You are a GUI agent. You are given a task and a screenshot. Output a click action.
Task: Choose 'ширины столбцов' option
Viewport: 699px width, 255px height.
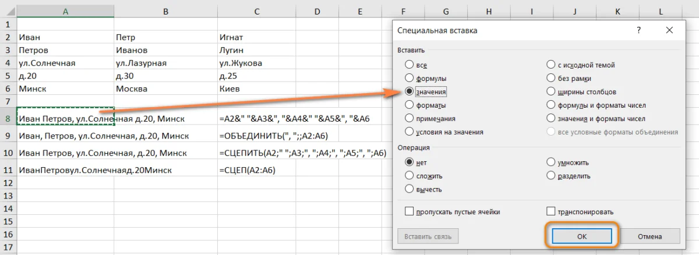coord(550,91)
